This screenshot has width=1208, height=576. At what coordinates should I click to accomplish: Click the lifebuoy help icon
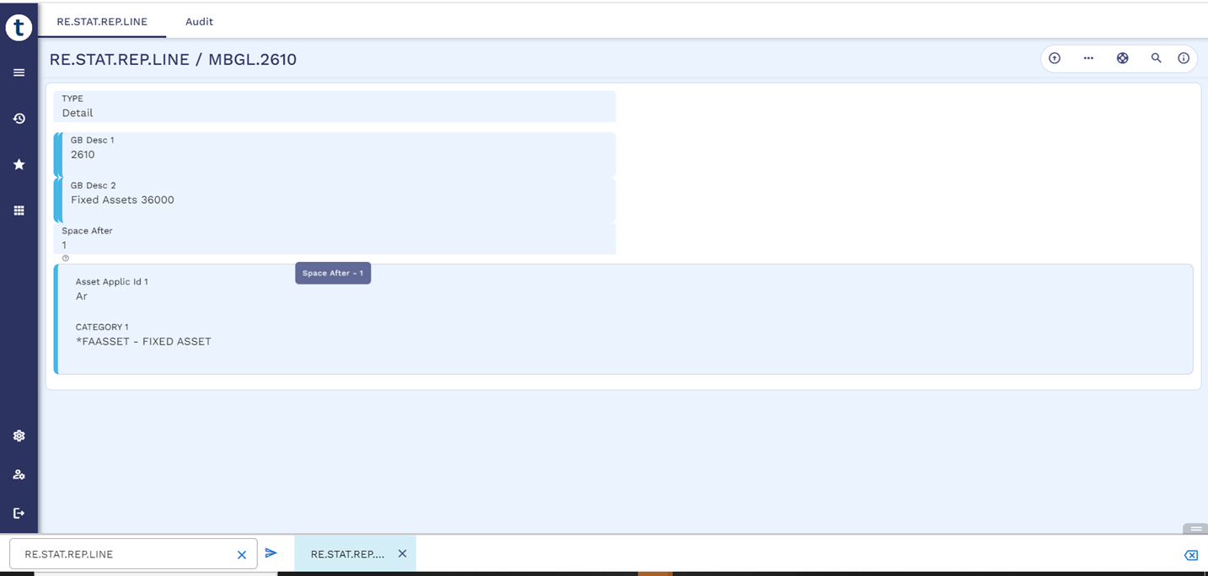point(1122,58)
